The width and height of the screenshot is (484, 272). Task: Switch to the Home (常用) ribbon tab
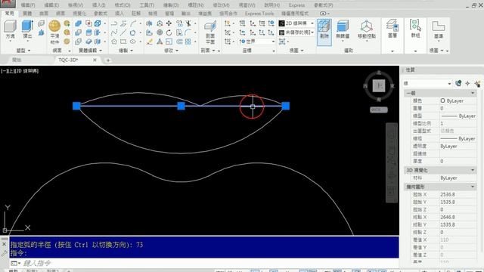tap(10, 14)
